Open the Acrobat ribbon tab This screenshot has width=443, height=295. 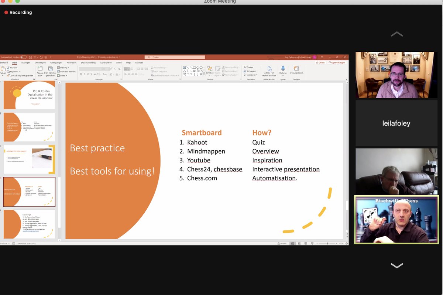click(x=139, y=63)
